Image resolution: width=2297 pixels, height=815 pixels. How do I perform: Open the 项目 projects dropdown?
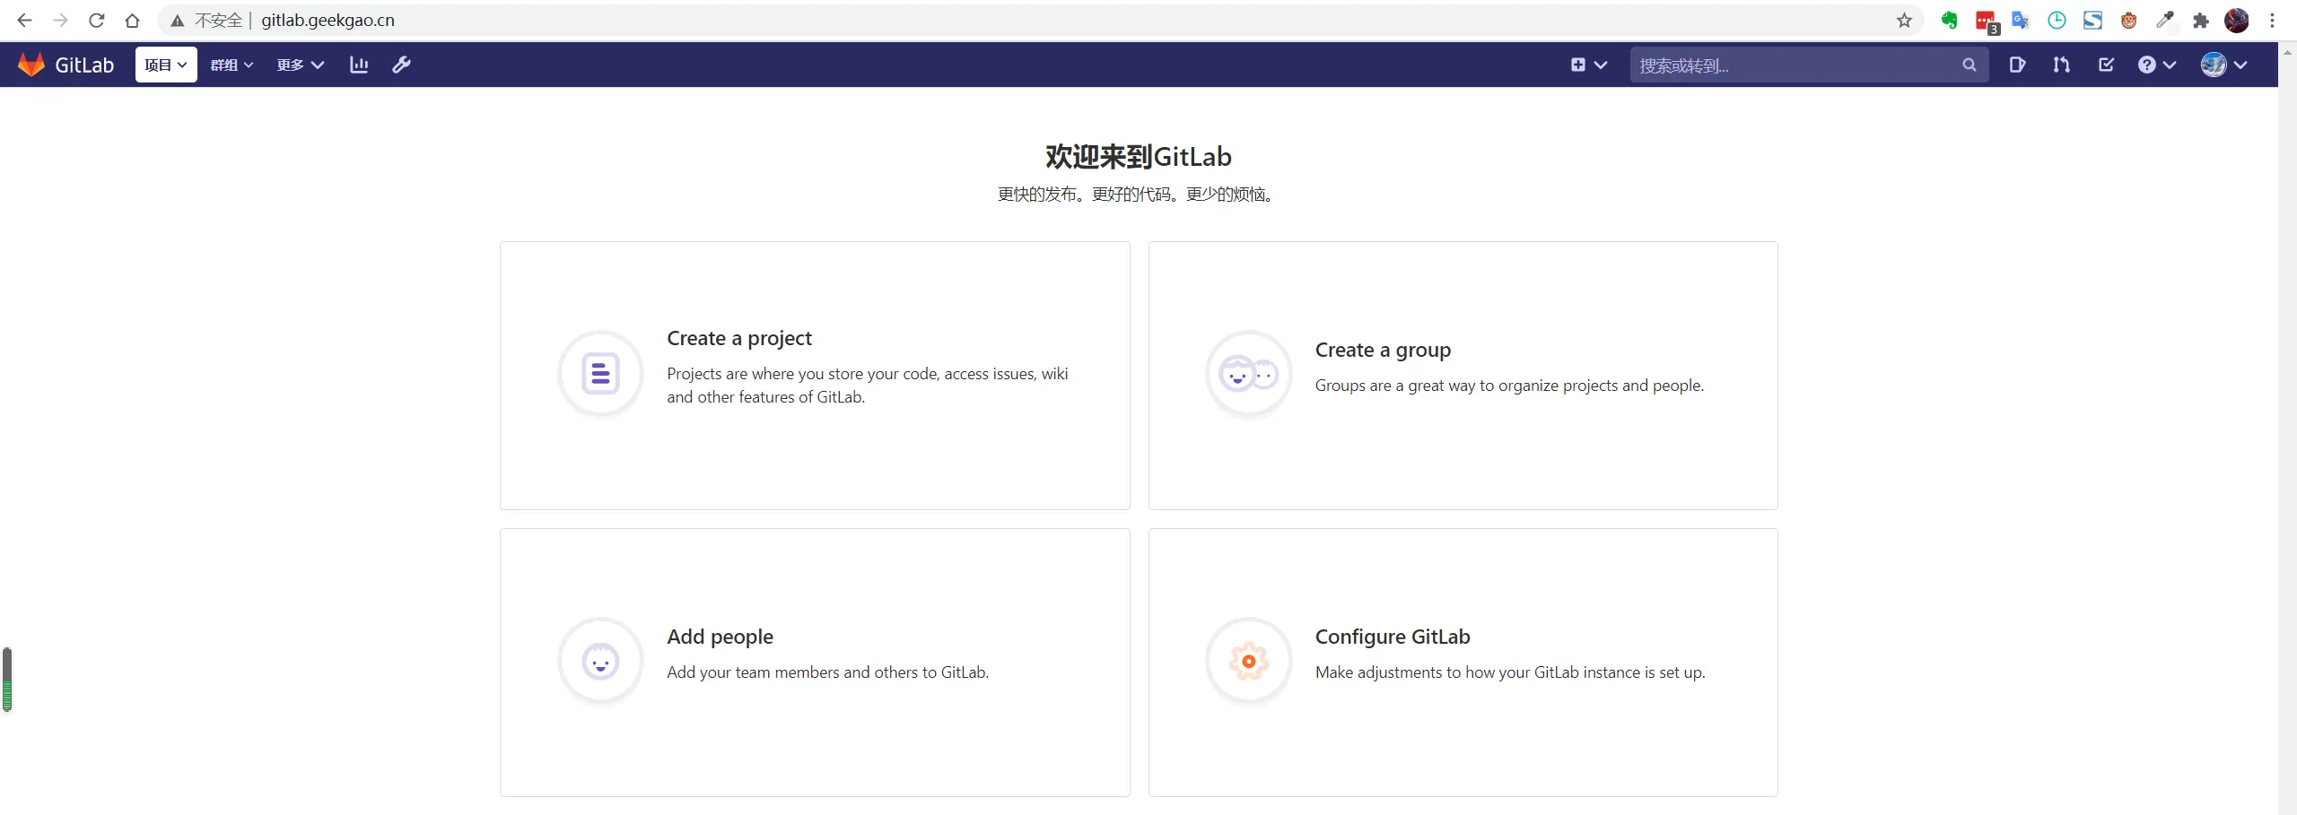tap(166, 65)
